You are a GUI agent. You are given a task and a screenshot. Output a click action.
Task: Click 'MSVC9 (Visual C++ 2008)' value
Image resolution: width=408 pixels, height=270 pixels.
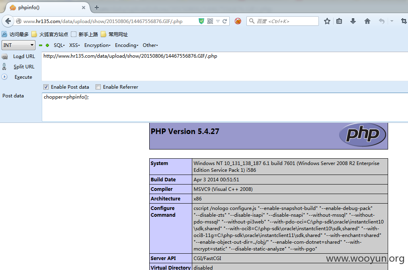click(x=223, y=189)
